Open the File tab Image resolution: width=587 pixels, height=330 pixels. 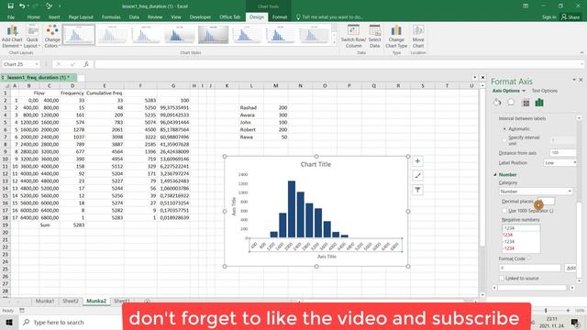11,16
